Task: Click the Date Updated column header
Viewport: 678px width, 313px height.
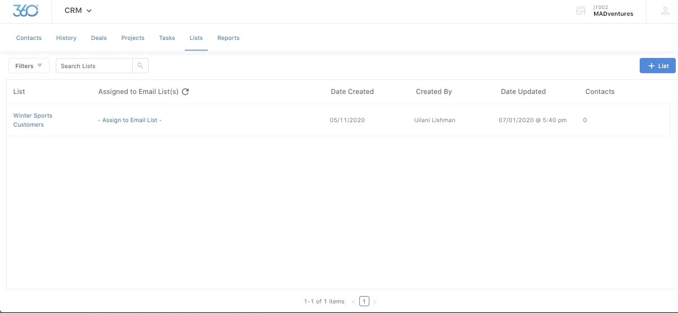Action: tap(523, 92)
